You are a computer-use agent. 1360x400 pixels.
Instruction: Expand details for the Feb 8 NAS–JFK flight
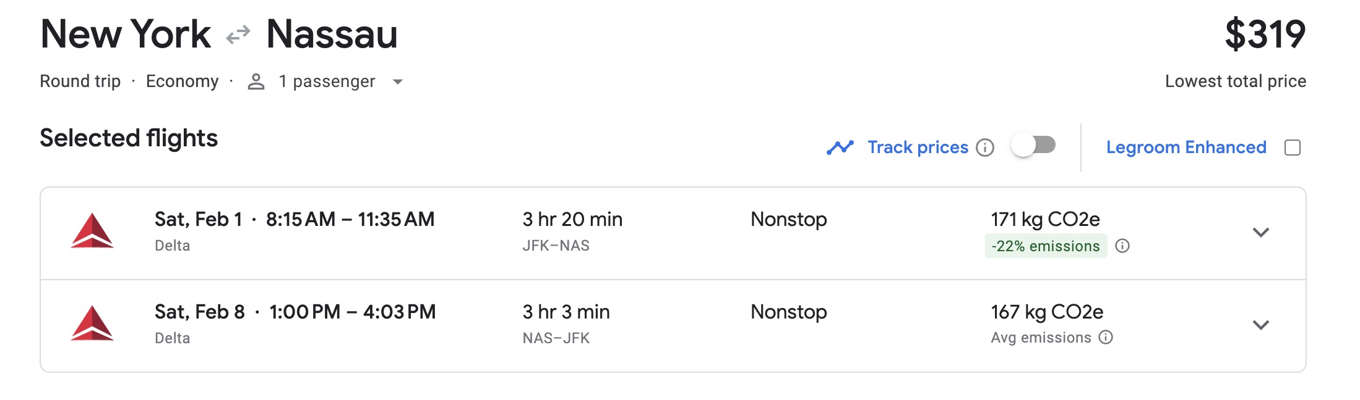click(1260, 326)
